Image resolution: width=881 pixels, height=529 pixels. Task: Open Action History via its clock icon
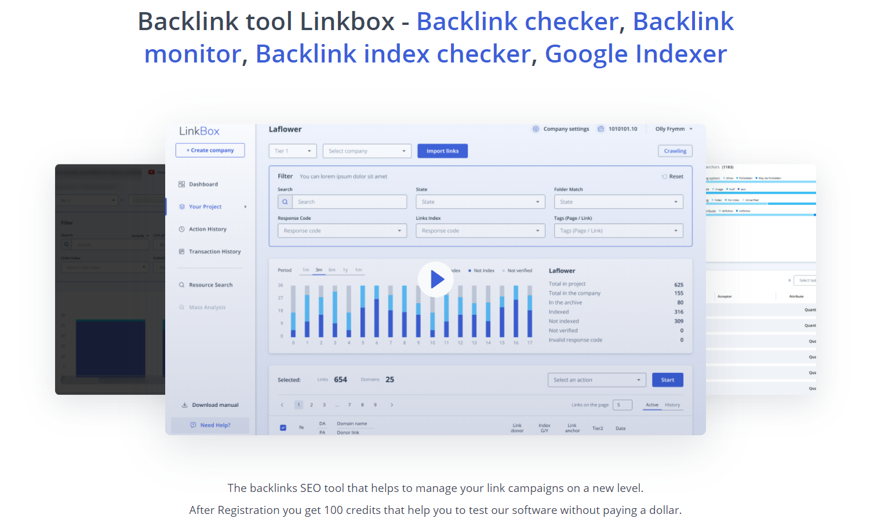click(182, 229)
